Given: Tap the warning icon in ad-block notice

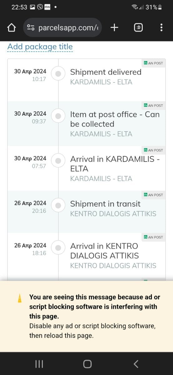Looking at the screenshot, I should click(20, 298).
